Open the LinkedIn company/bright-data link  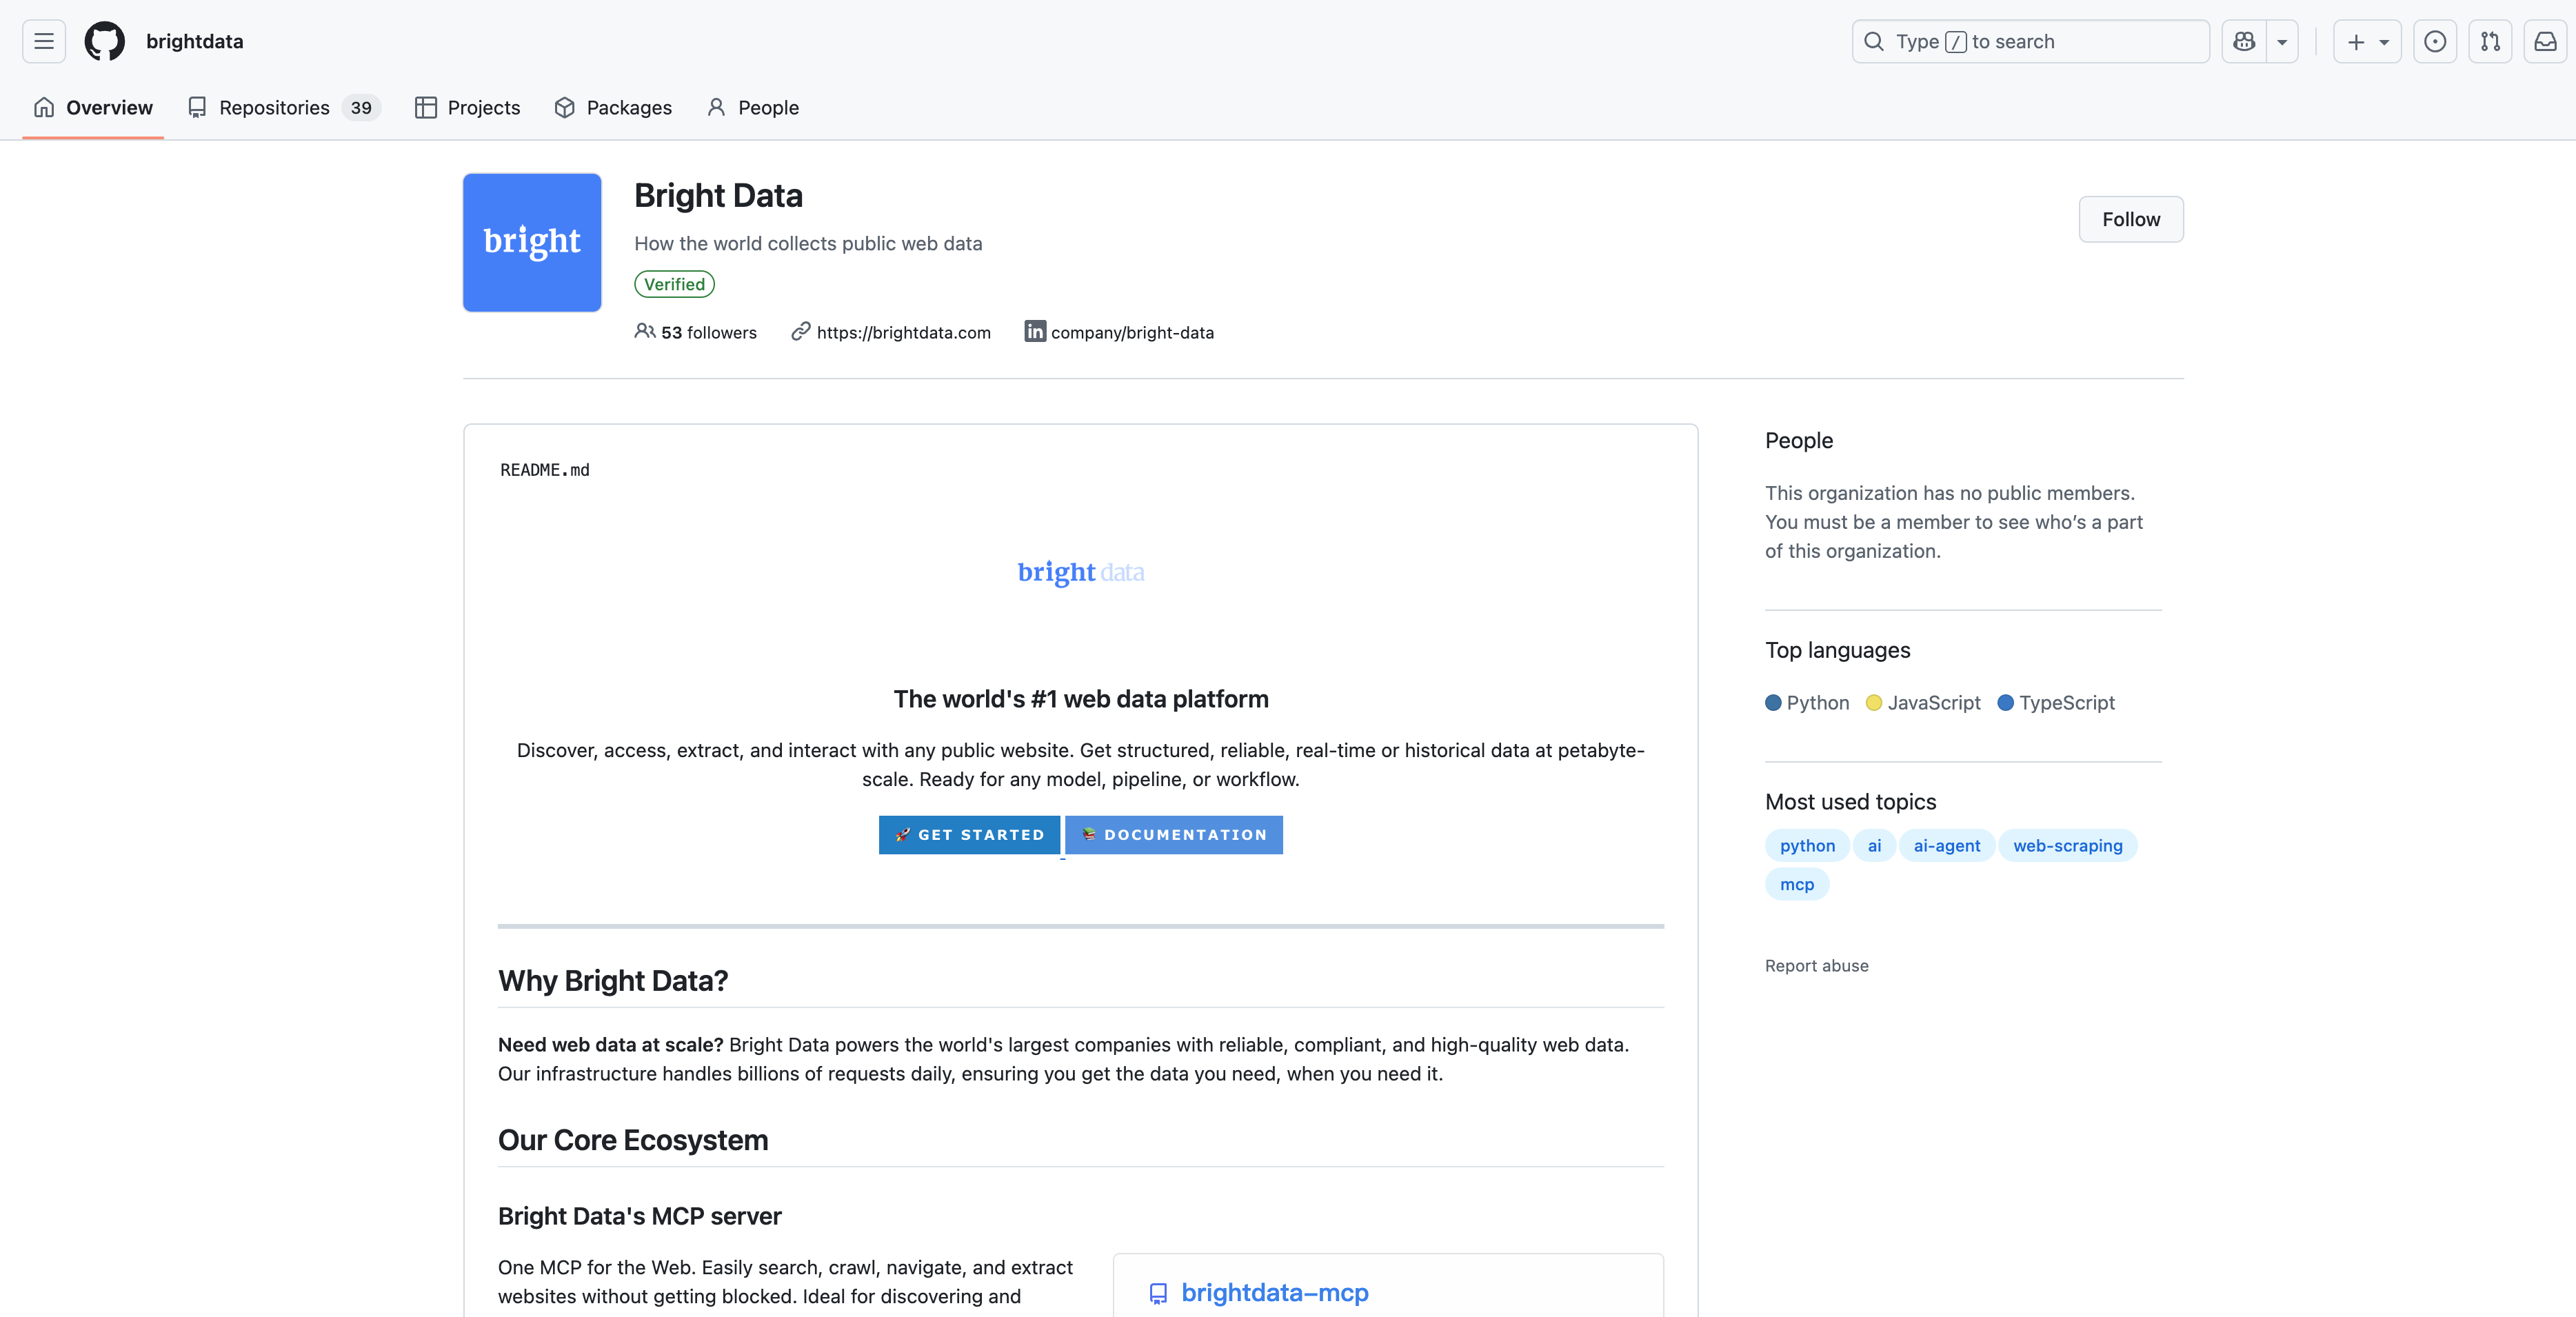pyautogui.click(x=1132, y=332)
